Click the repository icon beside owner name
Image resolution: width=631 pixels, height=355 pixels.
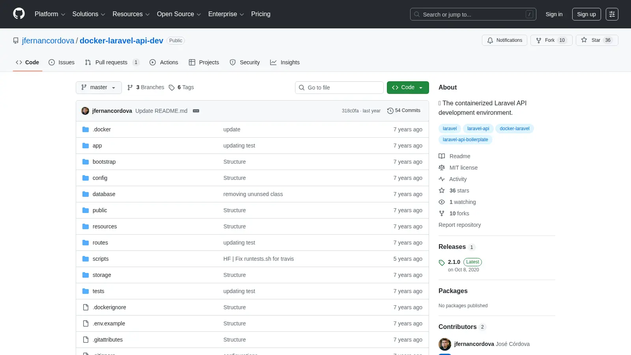coord(16,41)
